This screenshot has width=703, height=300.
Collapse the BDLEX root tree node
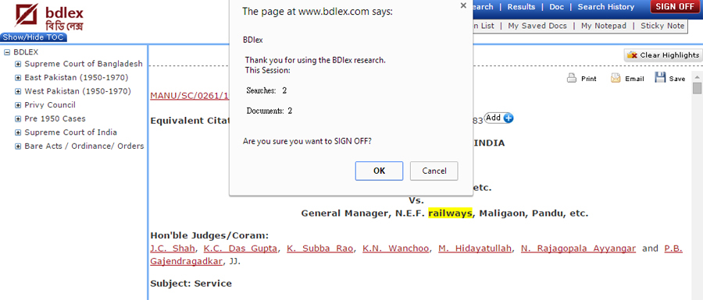[x=7, y=52]
